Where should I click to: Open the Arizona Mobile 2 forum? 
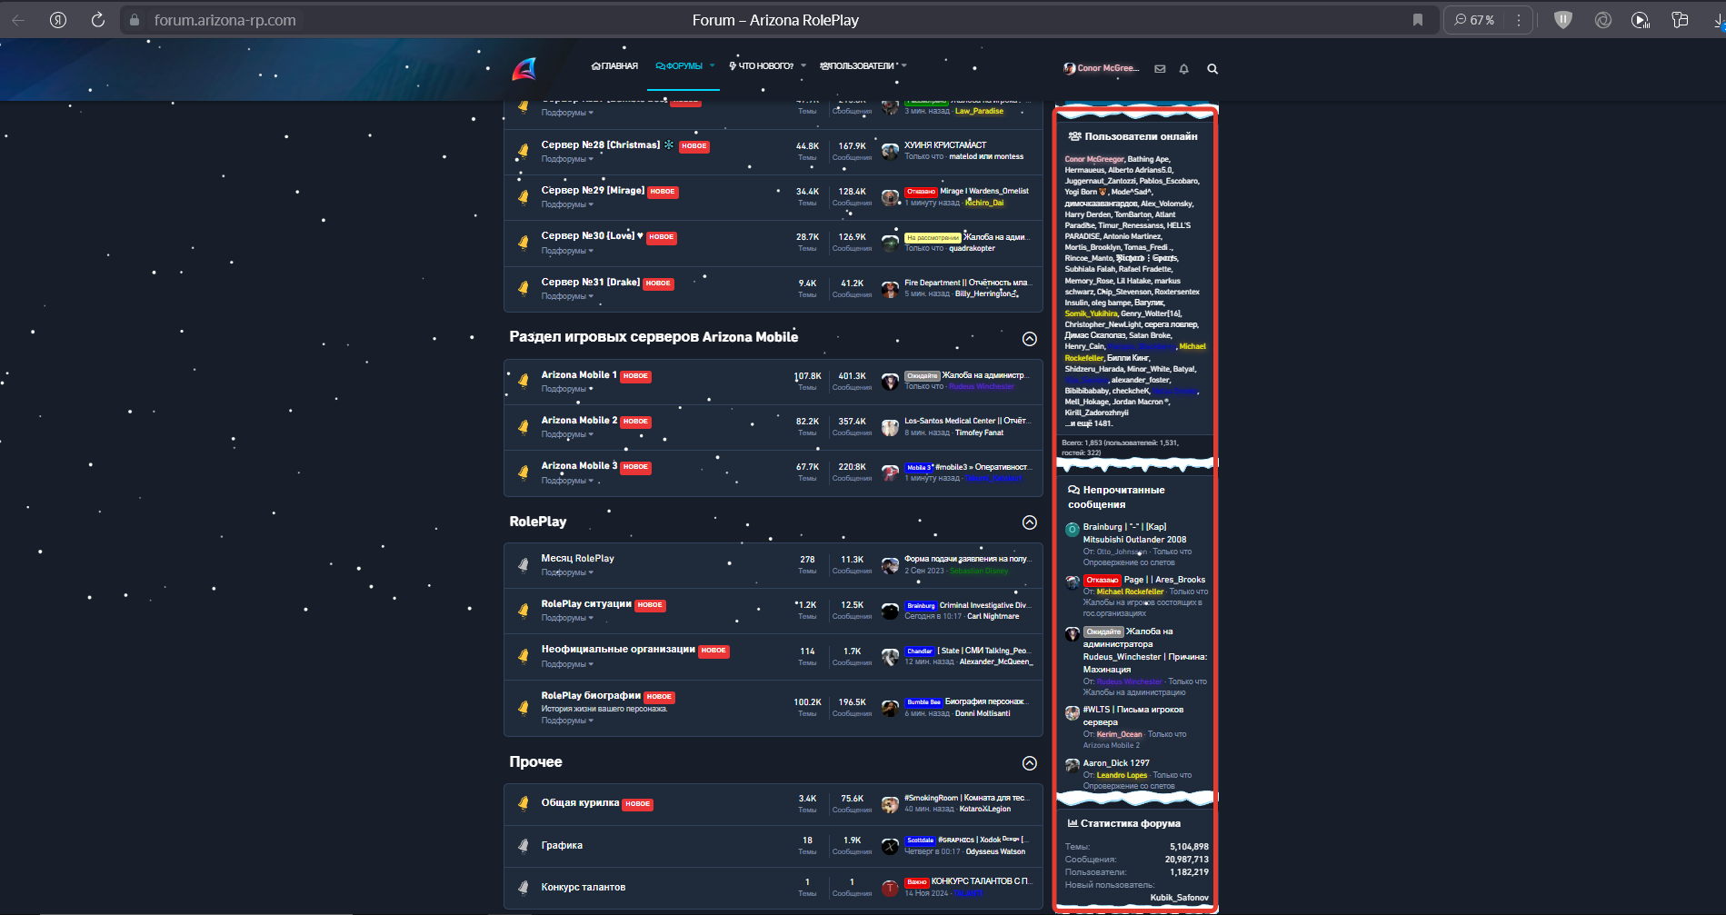pyautogui.click(x=579, y=420)
